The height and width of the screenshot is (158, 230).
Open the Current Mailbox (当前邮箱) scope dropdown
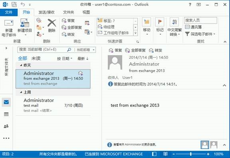click(85, 50)
